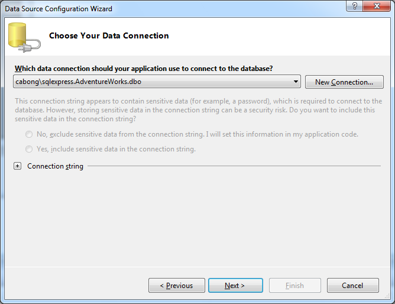
Task: Click the sensitive data warning paragraph
Action: 199,110
